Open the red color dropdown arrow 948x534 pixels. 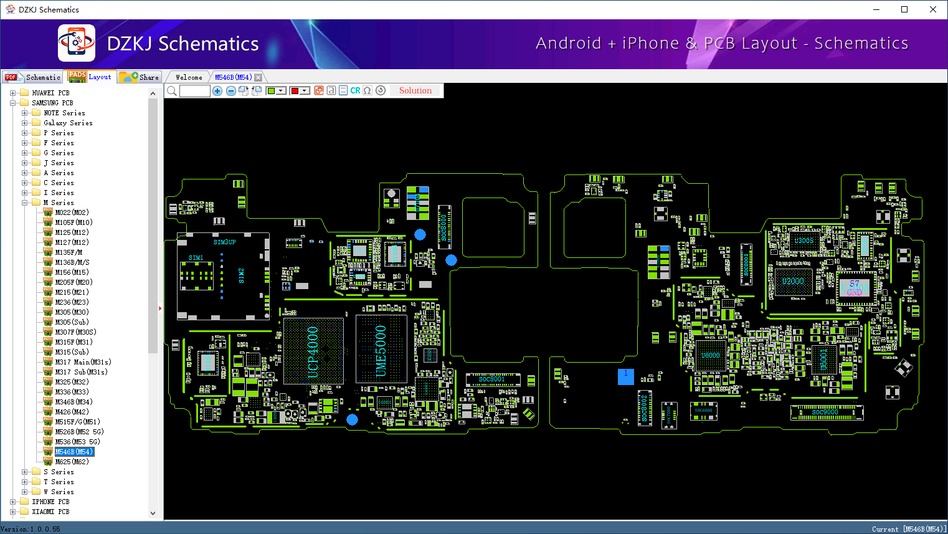(305, 91)
